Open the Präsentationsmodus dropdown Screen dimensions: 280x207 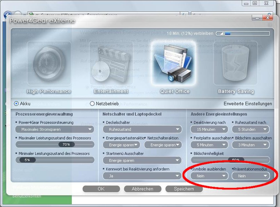[x=251, y=176]
